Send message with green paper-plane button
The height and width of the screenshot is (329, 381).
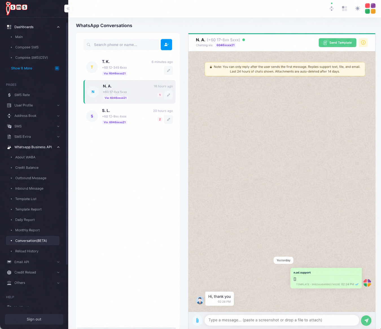click(x=366, y=320)
